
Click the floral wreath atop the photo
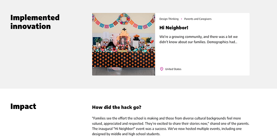pos(124,19)
